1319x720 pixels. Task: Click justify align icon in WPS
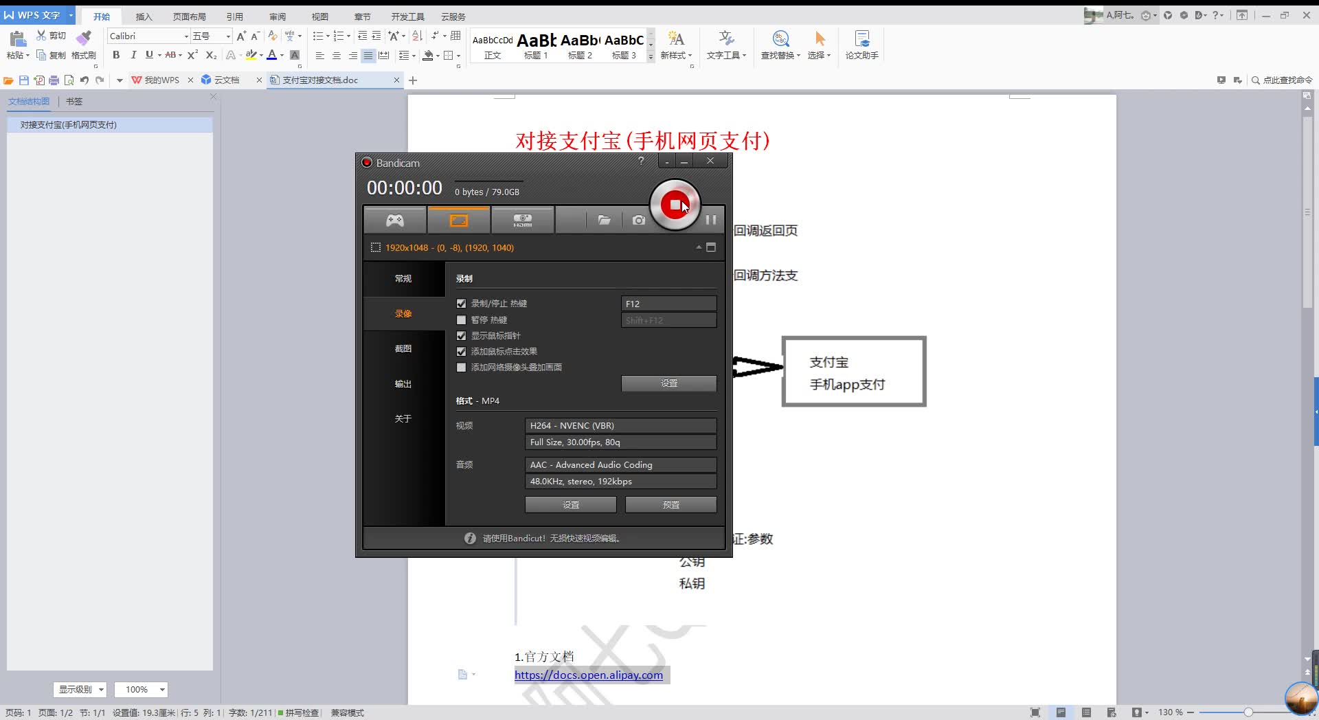coord(368,55)
